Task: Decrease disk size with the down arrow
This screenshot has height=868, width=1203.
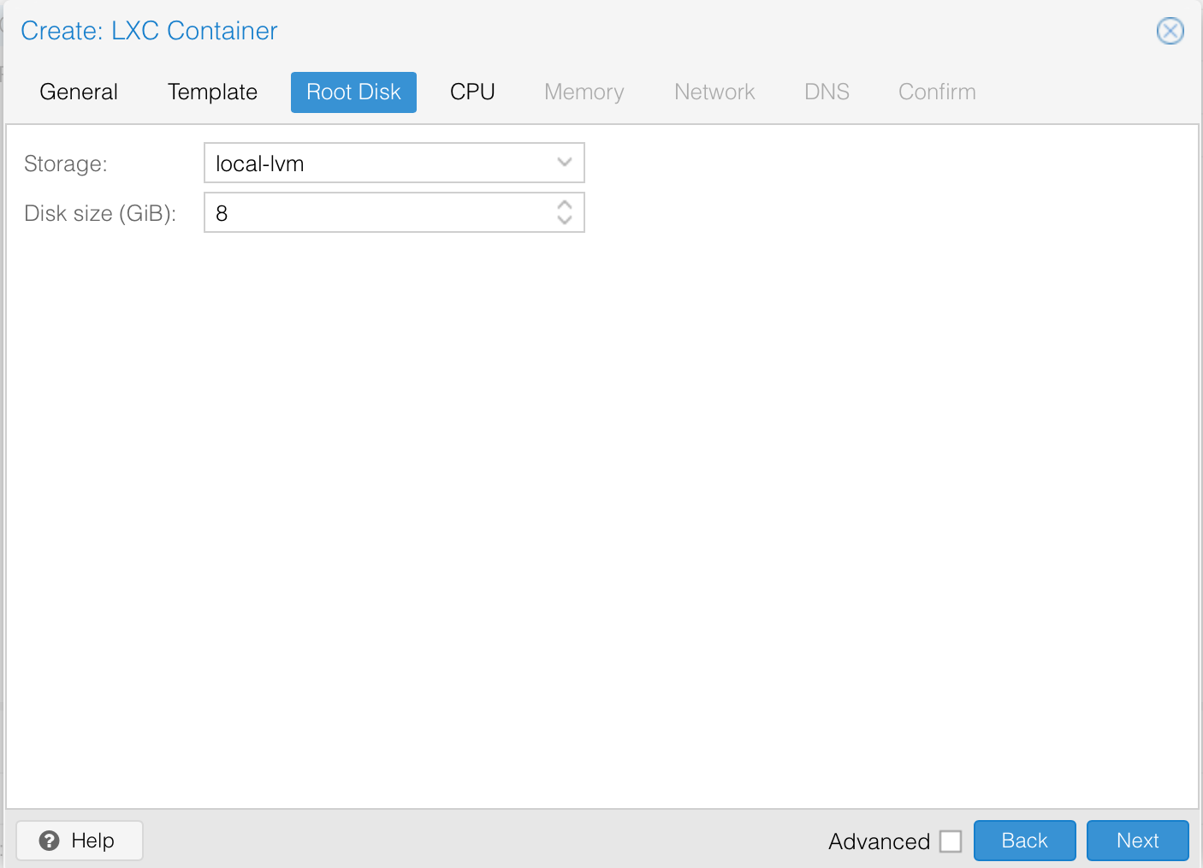Action: click(x=564, y=219)
